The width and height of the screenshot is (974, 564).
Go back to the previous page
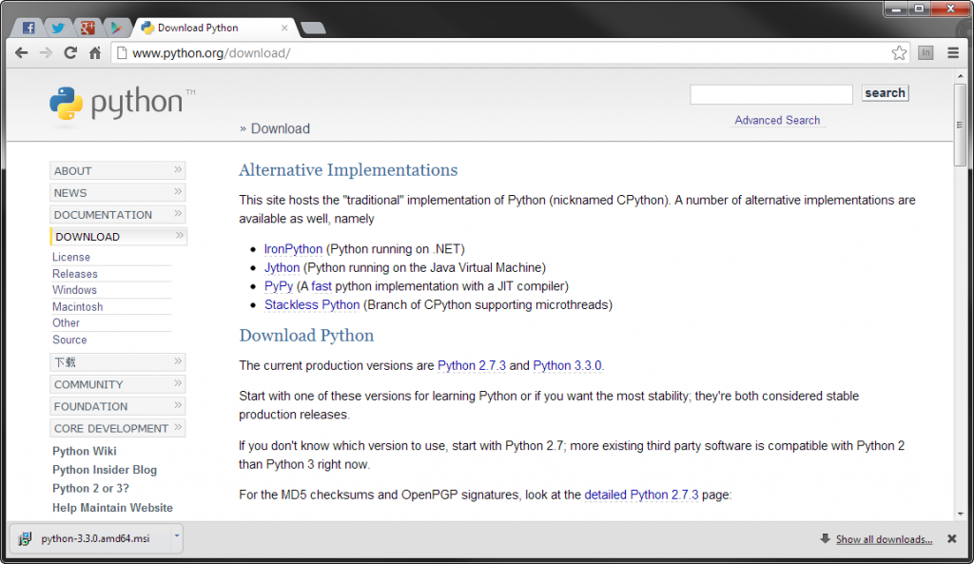pyautogui.click(x=22, y=53)
